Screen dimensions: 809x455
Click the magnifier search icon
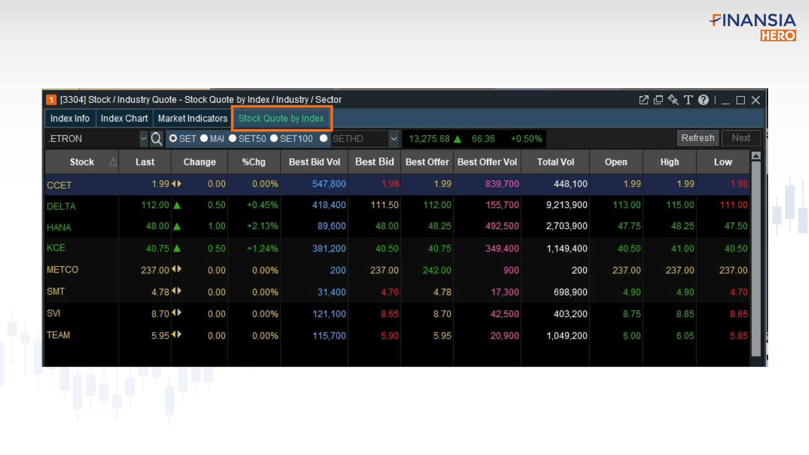tap(156, 139)
